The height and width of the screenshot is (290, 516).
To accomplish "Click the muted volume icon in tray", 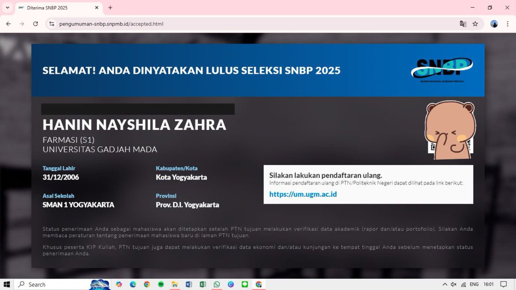I will point(454,284).
